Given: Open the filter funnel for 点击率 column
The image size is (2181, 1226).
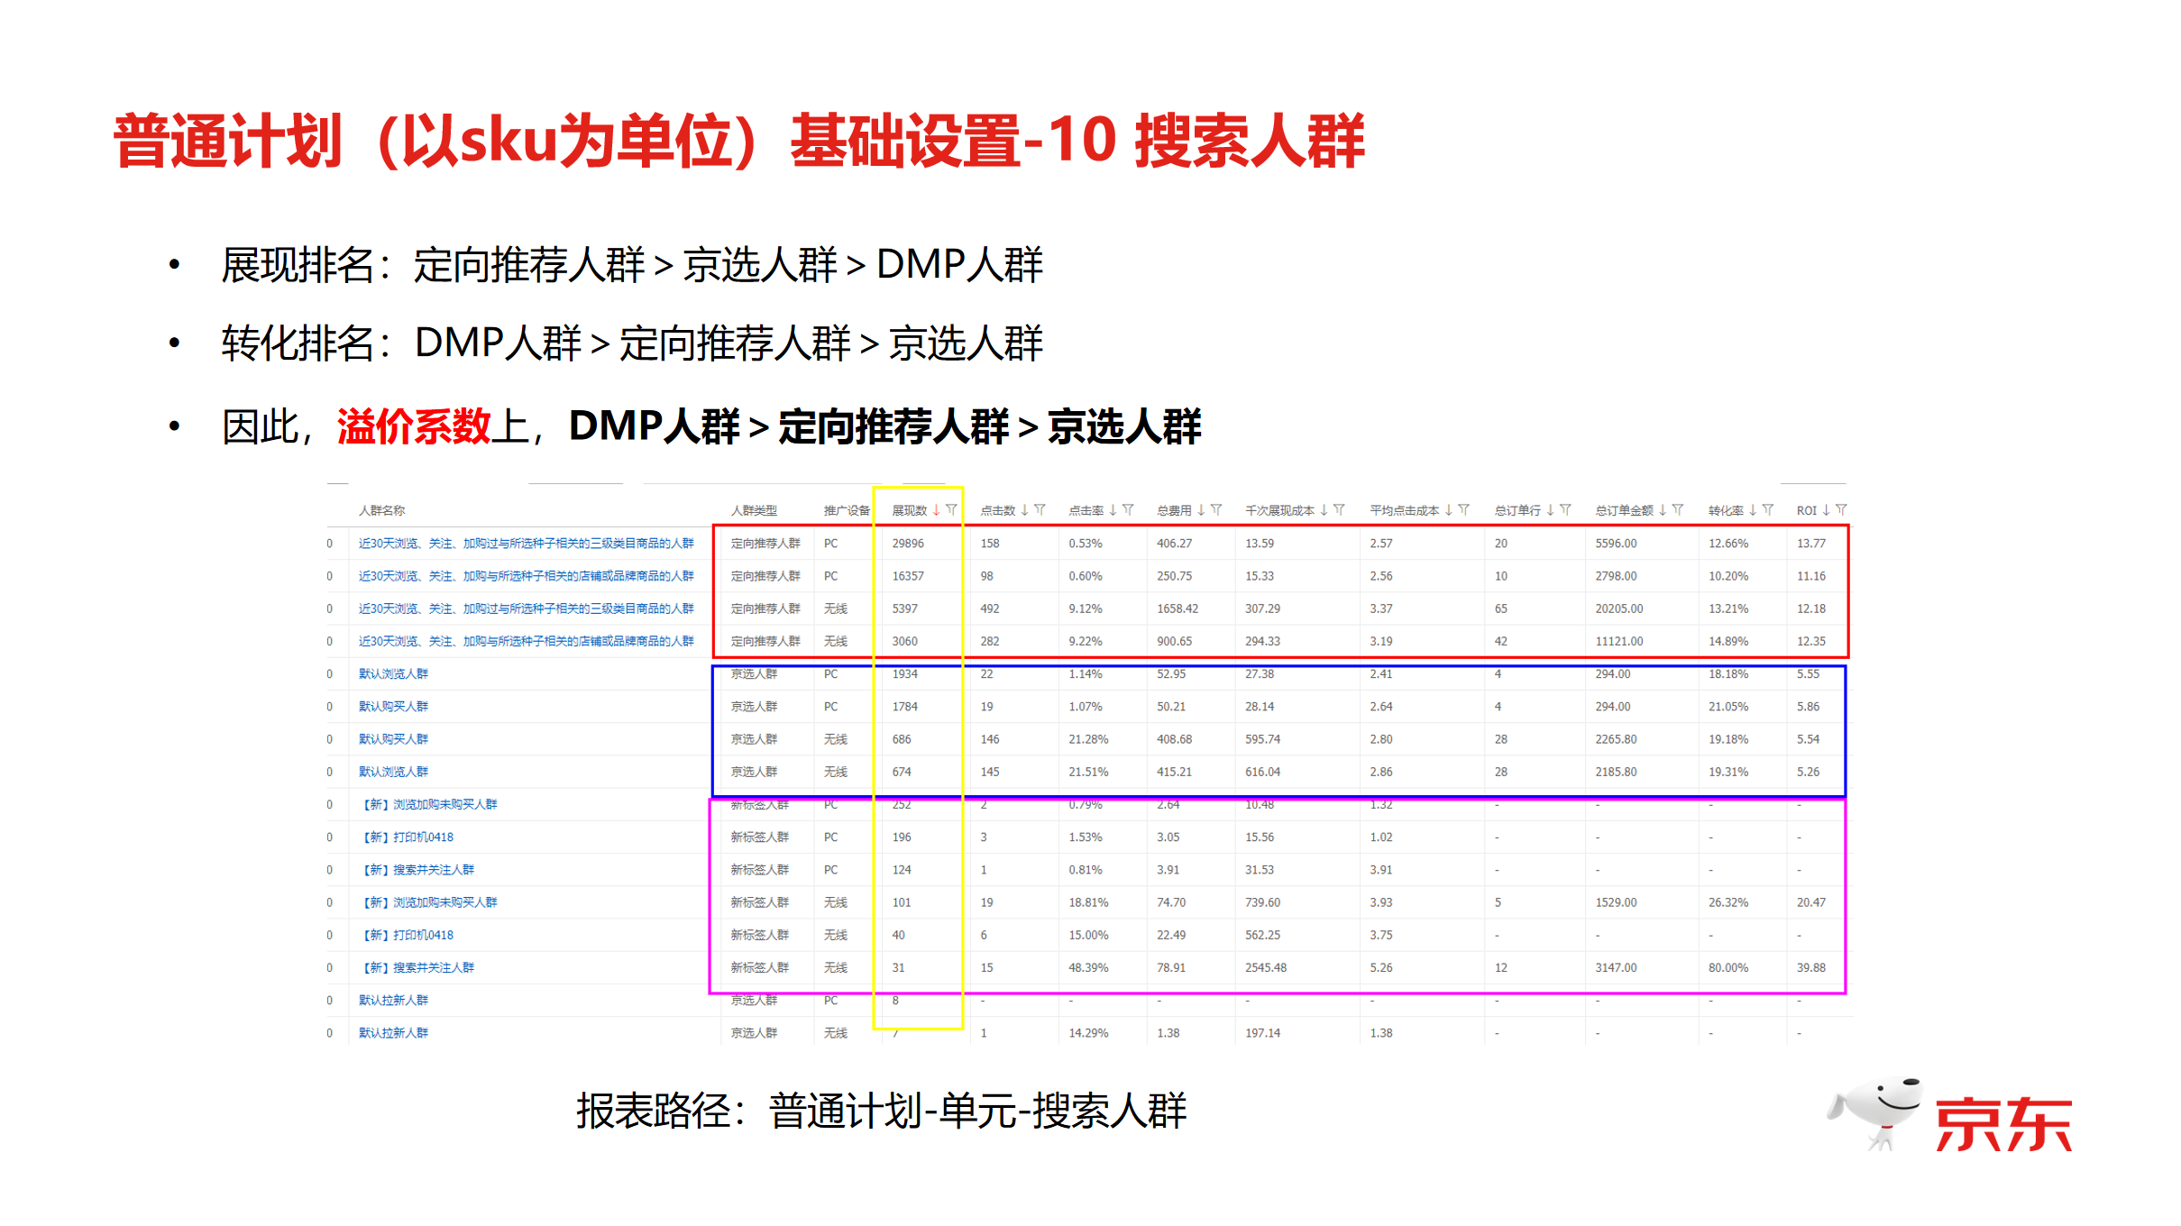Looking at the screenshot, I should tap(1128, 510).
